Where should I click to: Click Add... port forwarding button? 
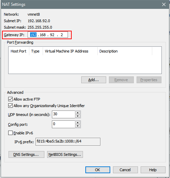click(94, 80)
